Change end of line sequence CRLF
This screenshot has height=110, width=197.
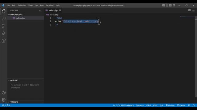[155, 105]
